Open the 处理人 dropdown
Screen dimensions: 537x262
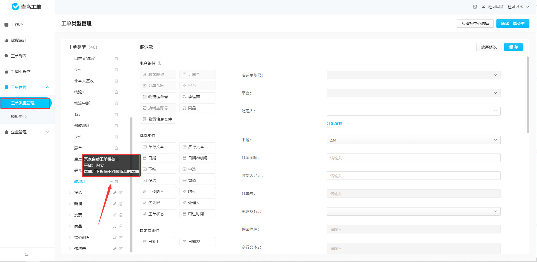coord(414,111)
